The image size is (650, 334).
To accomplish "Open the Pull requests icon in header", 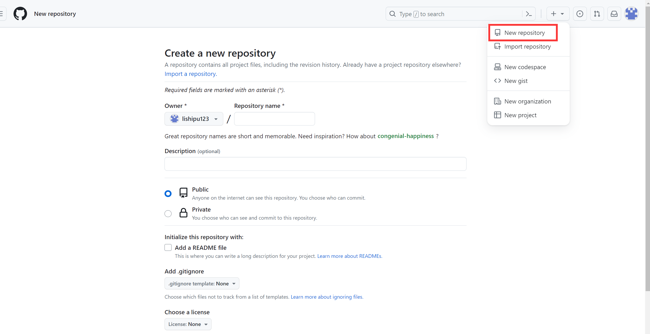I will click(597, 14).
